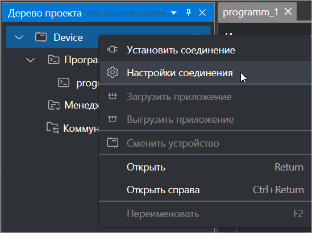
Task: Close the programm_1 tab
Action: (x=288, y=12)
